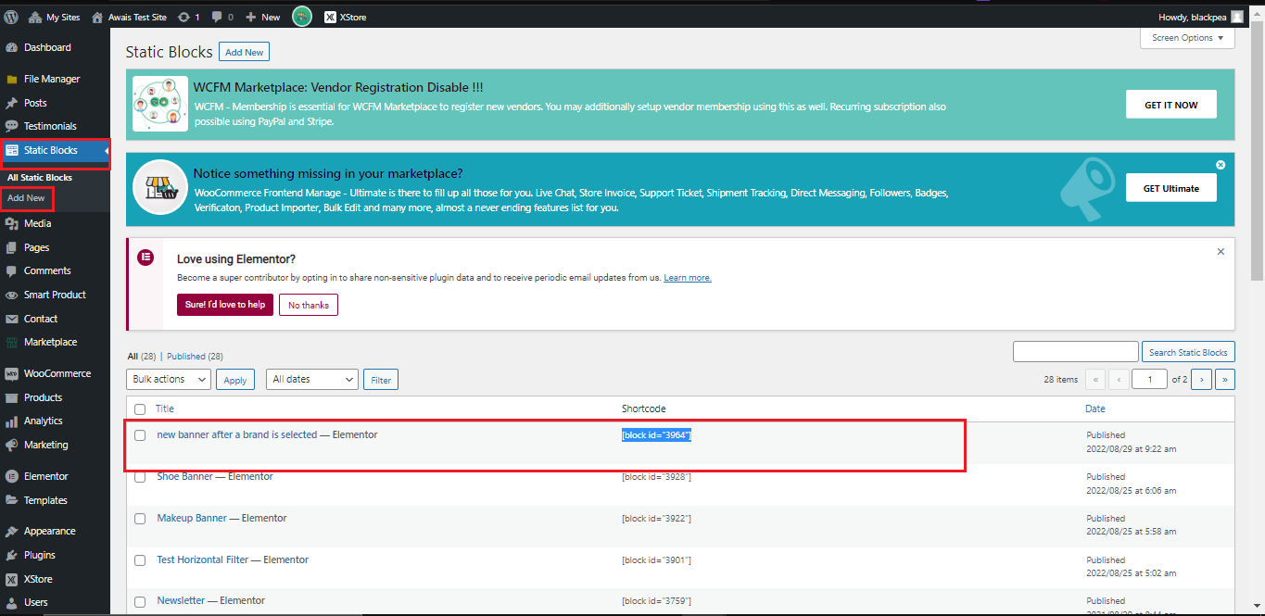
Task: Sort by Date column header
Action: (x=1095, y=409)
